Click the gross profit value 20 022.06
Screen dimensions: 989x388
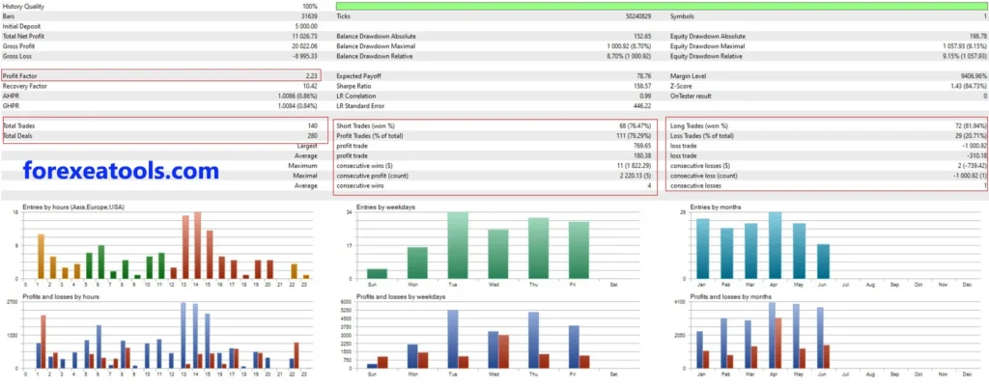tap(305, 46)
